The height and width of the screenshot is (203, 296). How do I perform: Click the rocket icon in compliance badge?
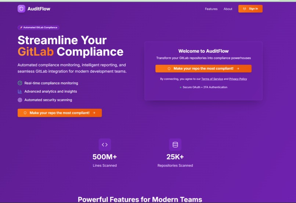point(21,27)
